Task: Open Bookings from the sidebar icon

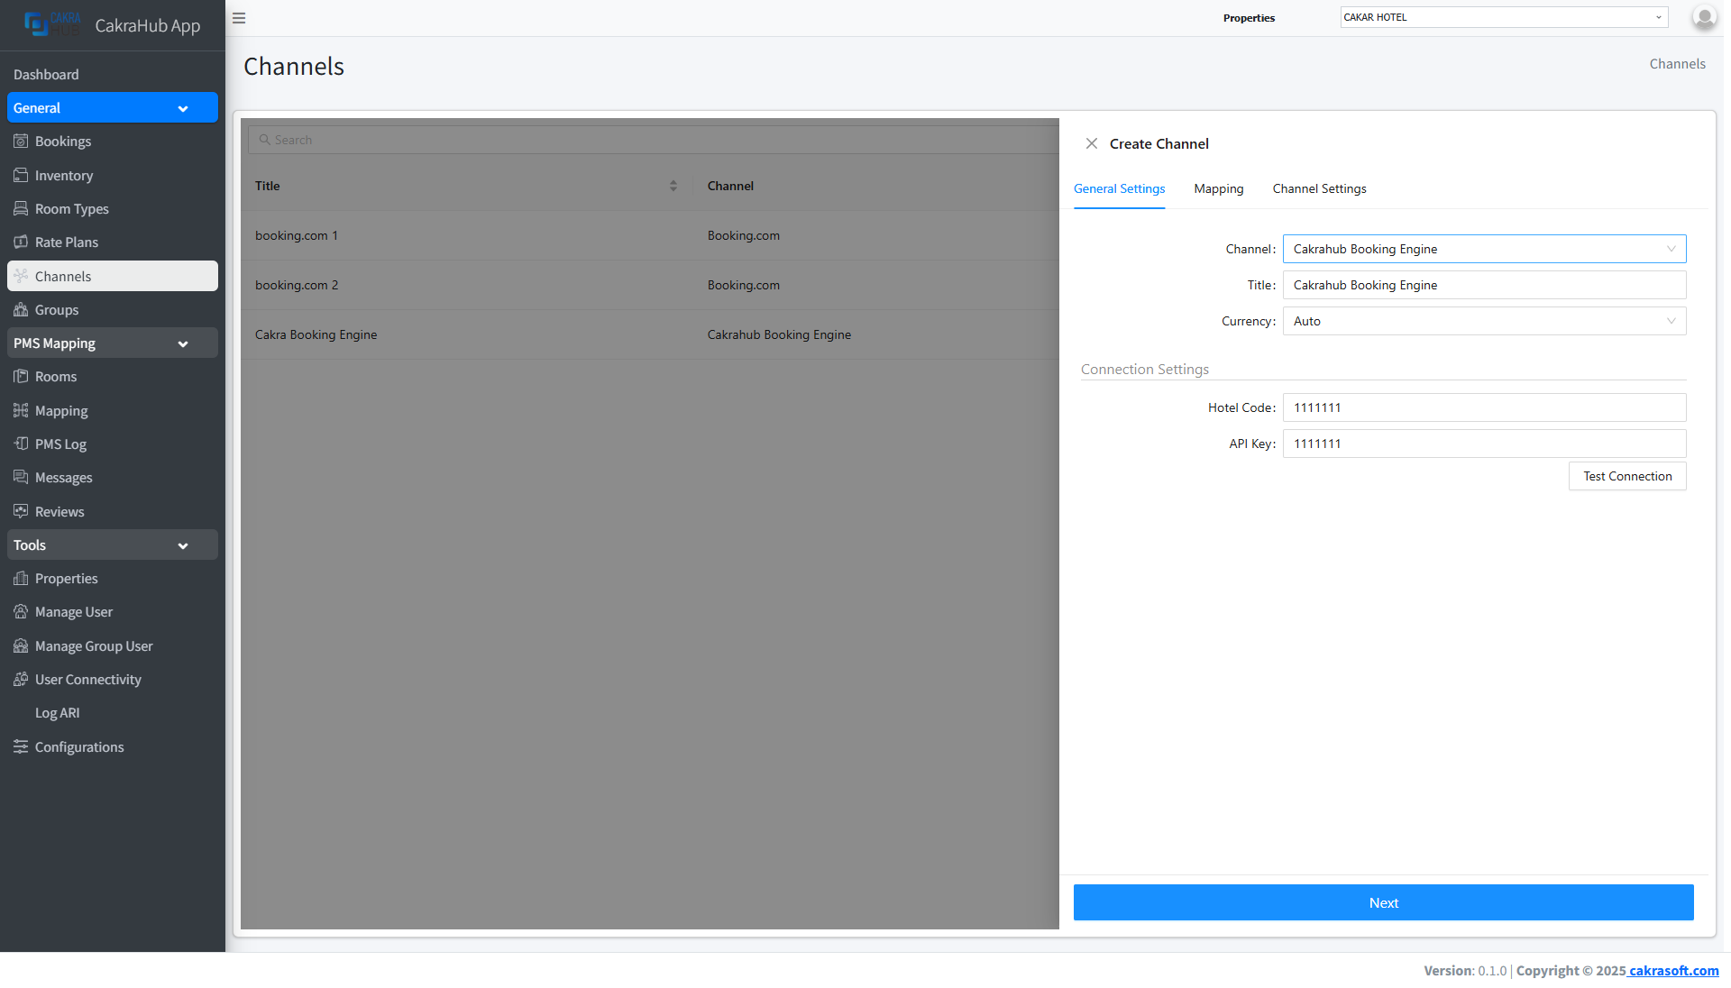Action: 21,142
